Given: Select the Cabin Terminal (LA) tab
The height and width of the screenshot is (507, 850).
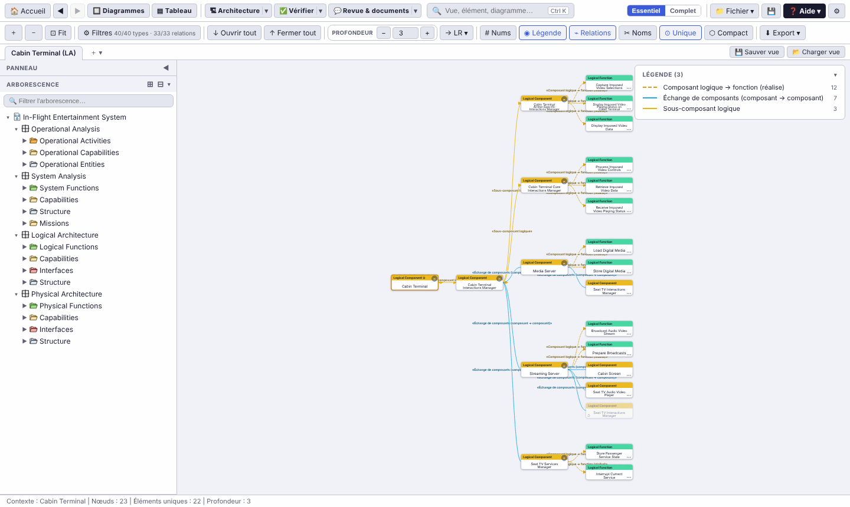Looking at the screenshot, I should point(44,52).
